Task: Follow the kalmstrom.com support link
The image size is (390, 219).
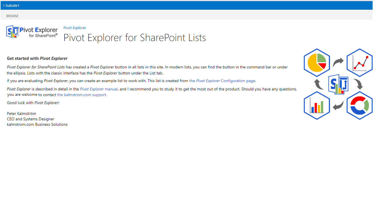Action: click(82, 95)
